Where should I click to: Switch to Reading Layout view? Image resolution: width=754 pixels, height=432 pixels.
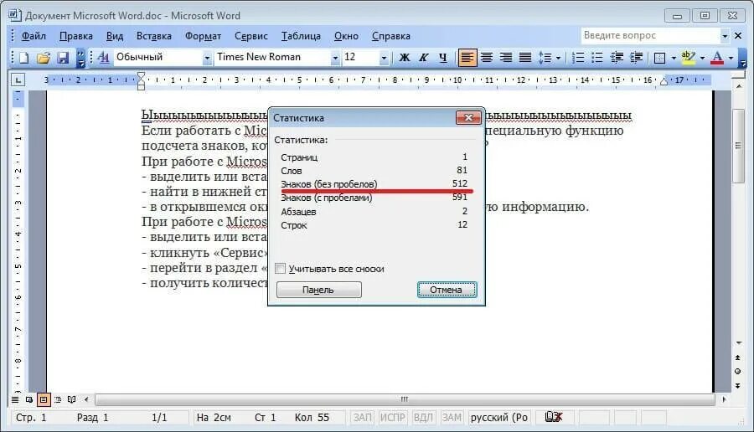(x=72, y=399)
